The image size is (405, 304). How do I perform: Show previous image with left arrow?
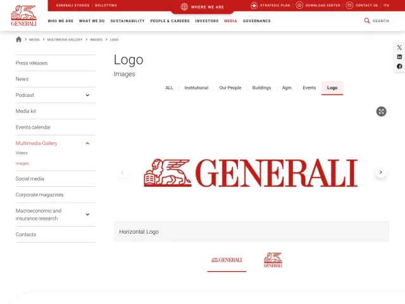point(122,172)
